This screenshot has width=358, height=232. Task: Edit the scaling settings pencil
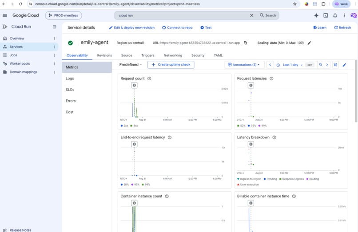click(309, 43)
